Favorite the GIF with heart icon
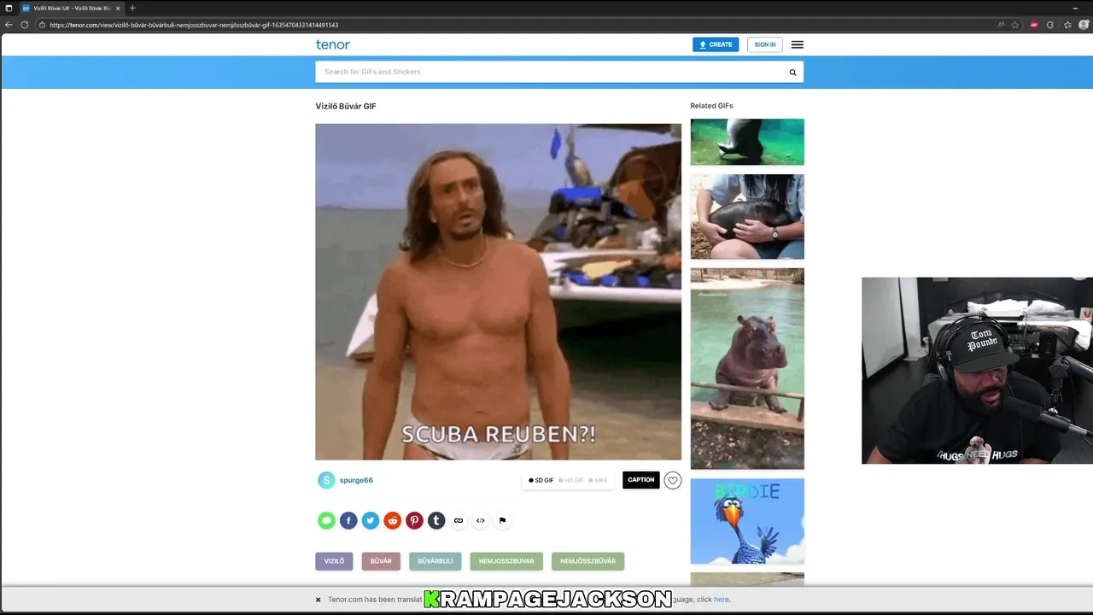 pos(673,480)
